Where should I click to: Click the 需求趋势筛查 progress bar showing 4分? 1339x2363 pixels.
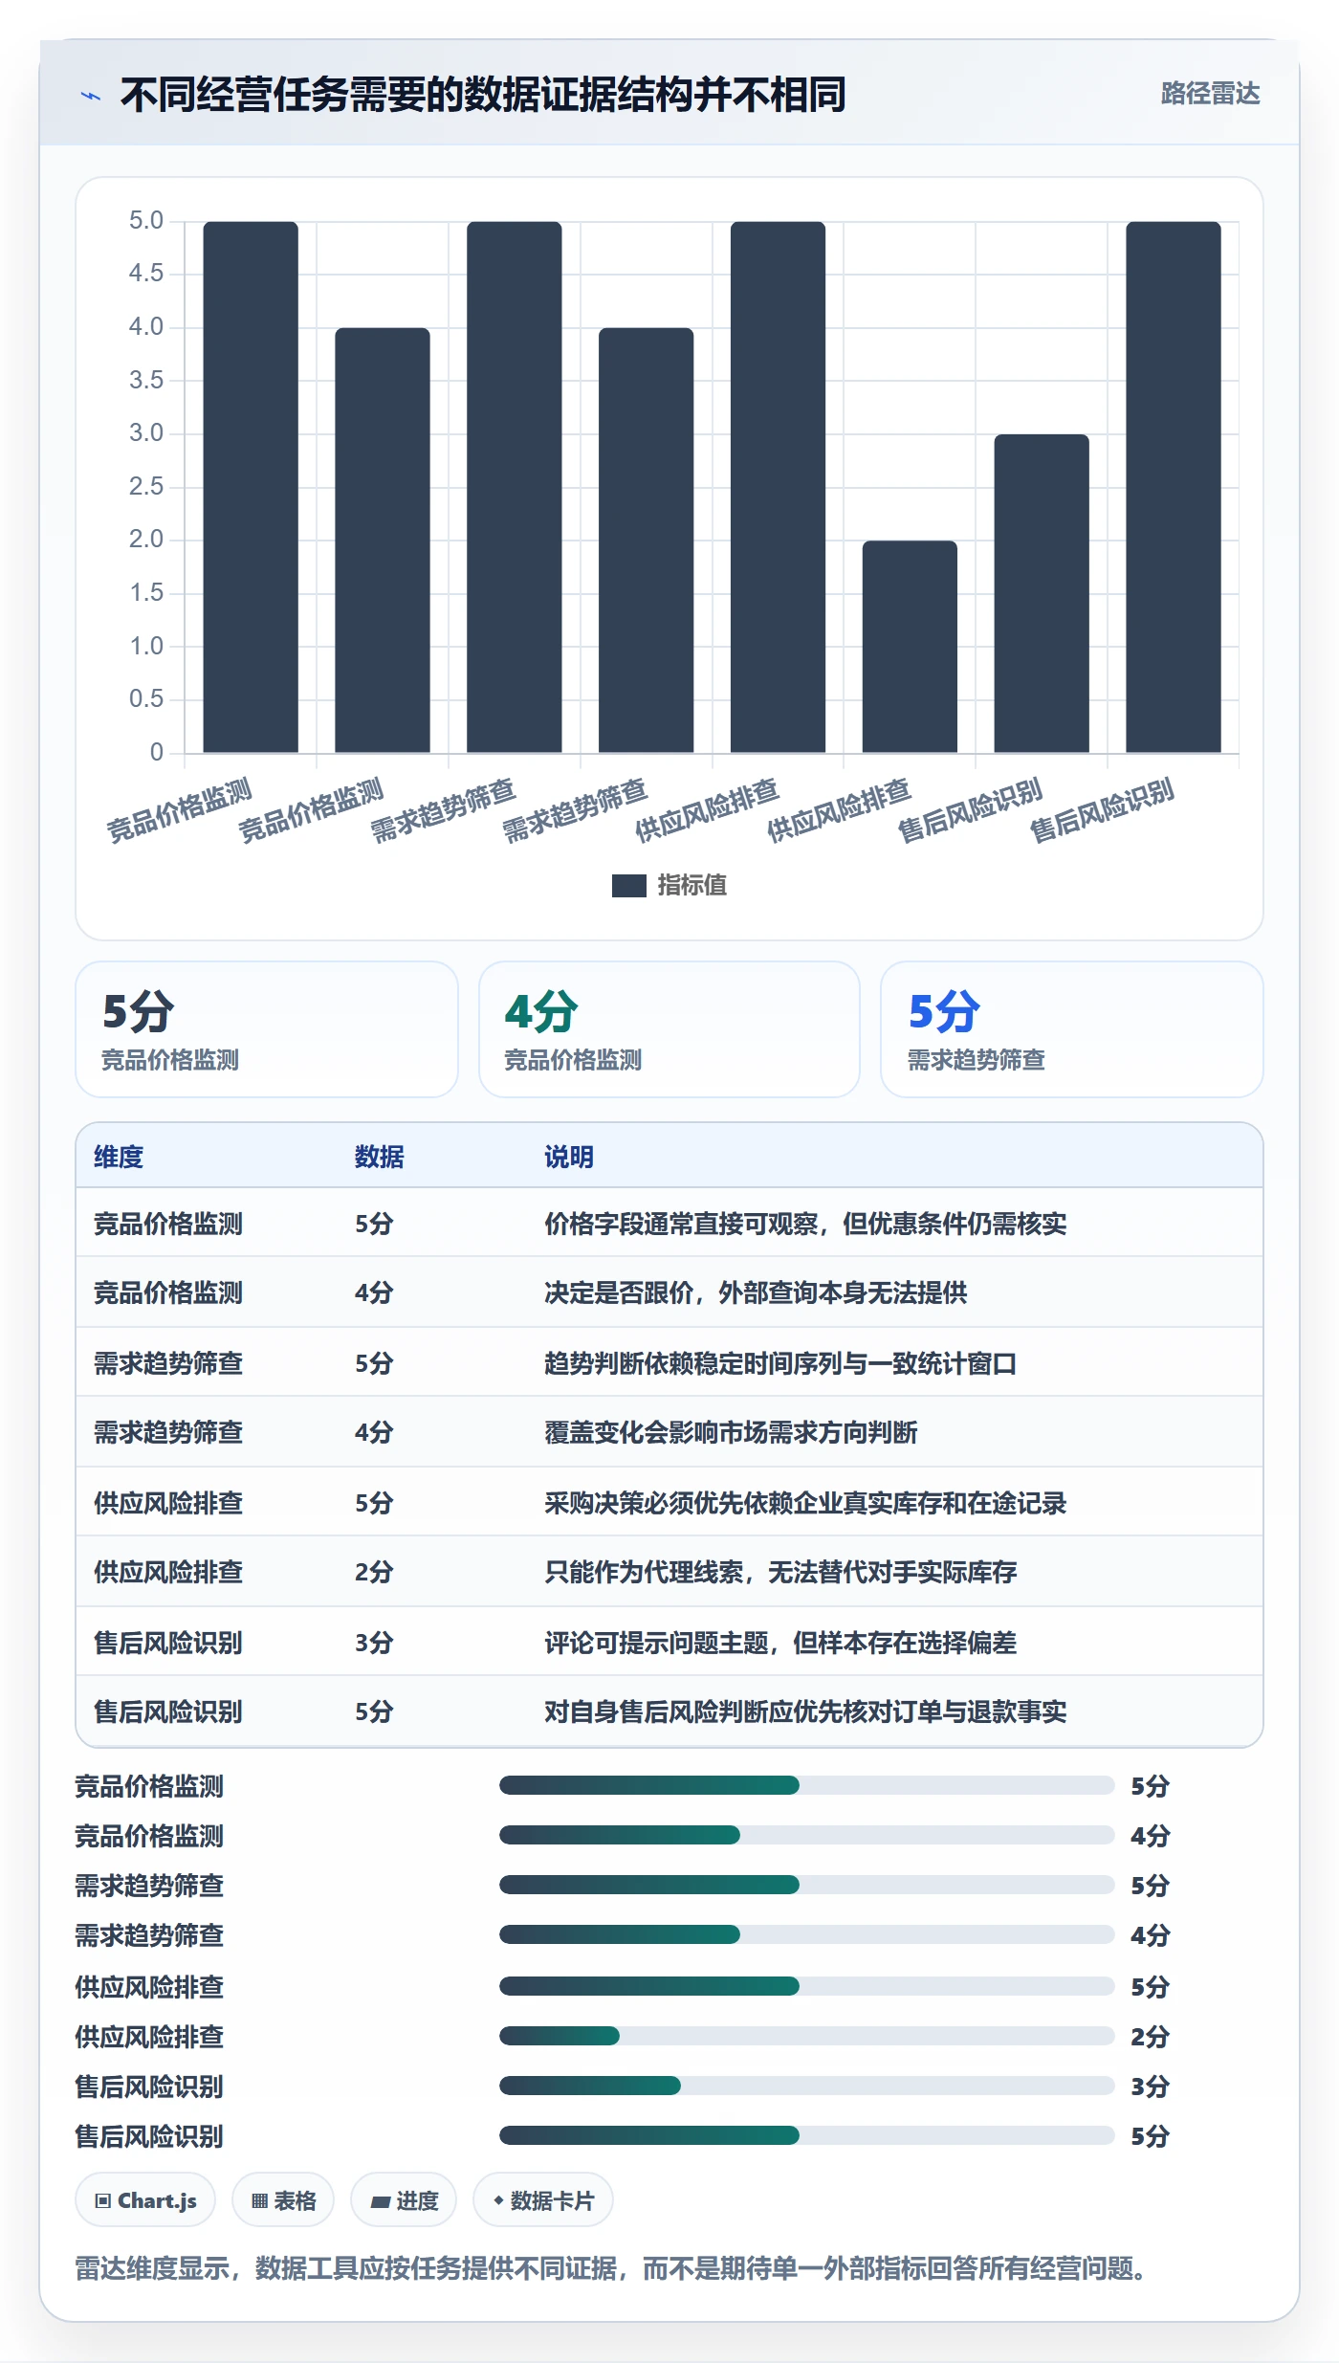tap(807, 1934)
